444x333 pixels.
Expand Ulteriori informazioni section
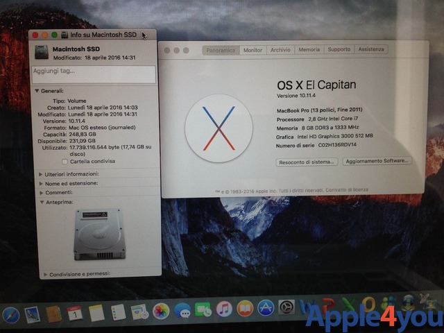click(x=40, y=174)
